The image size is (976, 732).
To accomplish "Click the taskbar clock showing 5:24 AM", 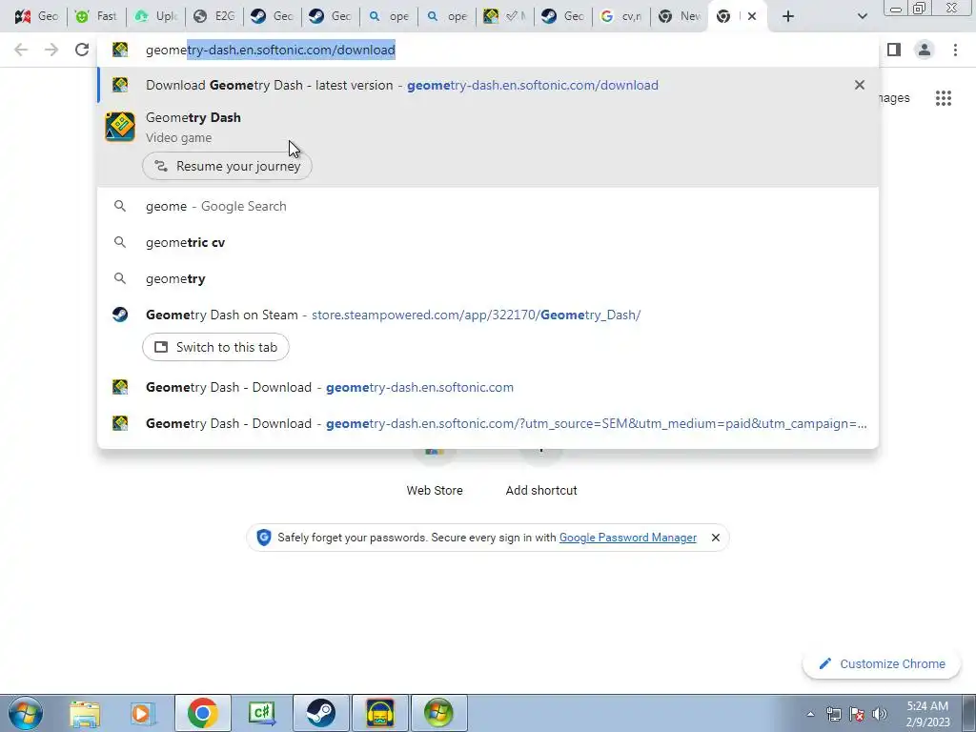I will (927, 714).
